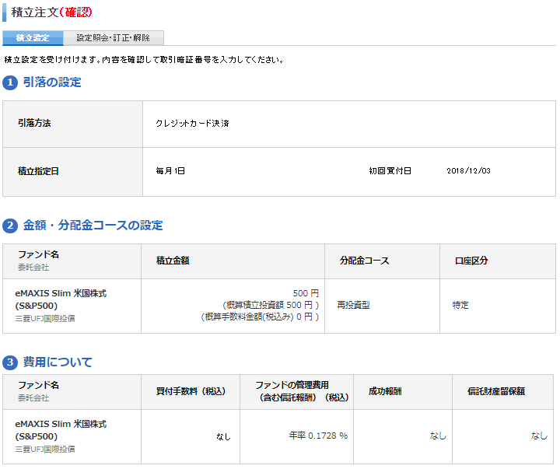Click なし under 買付手数料
Viewport: 560px width, 469px height.
[x=223, y=436]
